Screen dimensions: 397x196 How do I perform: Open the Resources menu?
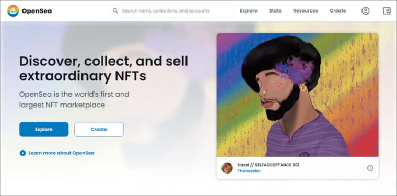(306, 11)
